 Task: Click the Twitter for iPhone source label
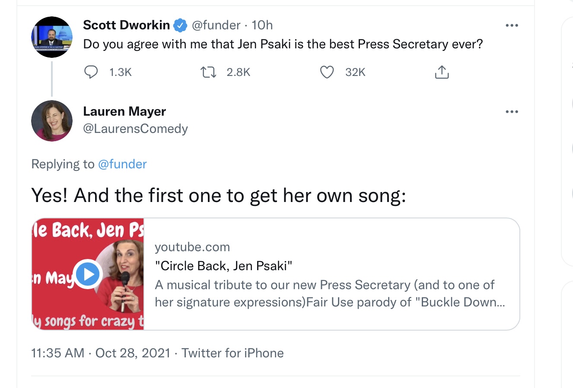(232, 353)
